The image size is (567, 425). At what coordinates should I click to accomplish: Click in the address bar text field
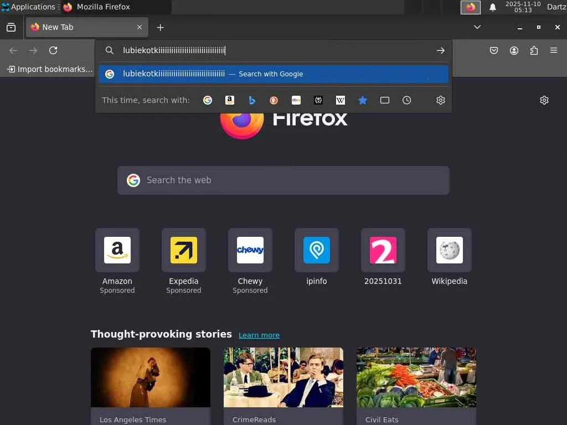tap(275, 50)
